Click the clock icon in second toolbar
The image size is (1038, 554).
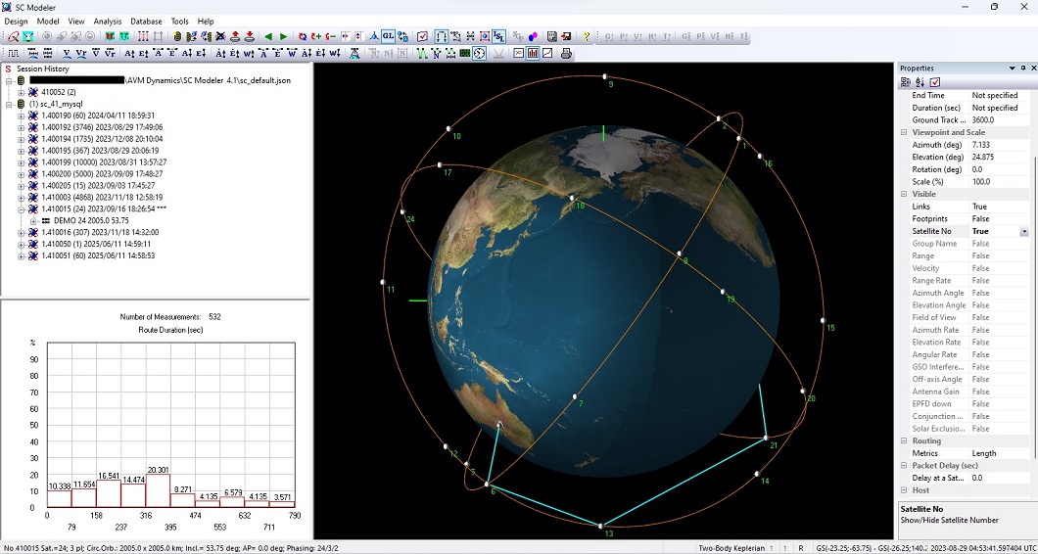coord(479,53)
